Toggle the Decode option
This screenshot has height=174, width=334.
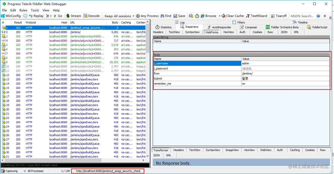(x=92, y=16)
